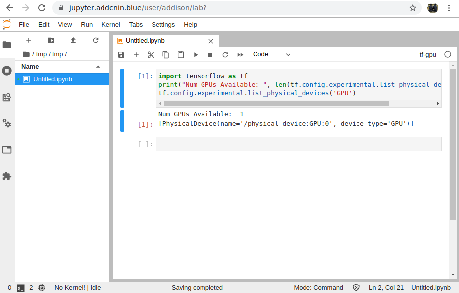Image resolution: width=459 pixels, height=293 pixels.
Task: Open Running Terminals and Kernels panel
Action: [7, 71]
